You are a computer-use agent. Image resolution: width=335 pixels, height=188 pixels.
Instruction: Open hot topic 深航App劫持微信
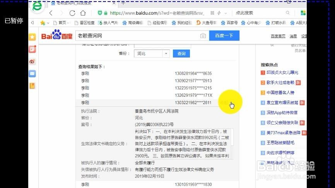click(x=282, y=113)
